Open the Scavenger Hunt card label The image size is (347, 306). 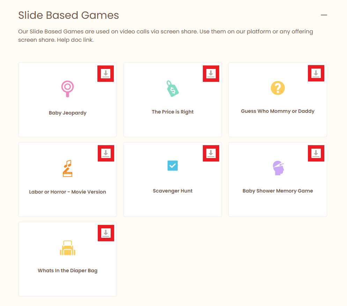[172, 191]
